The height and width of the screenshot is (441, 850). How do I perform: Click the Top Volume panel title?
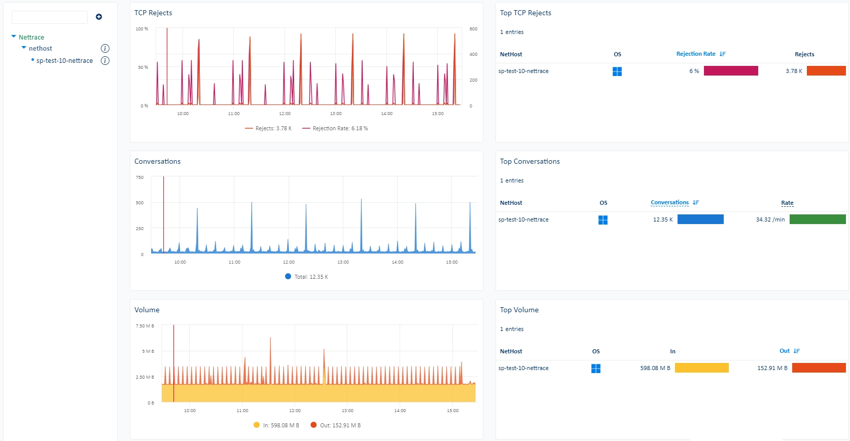tap(519, 310)
